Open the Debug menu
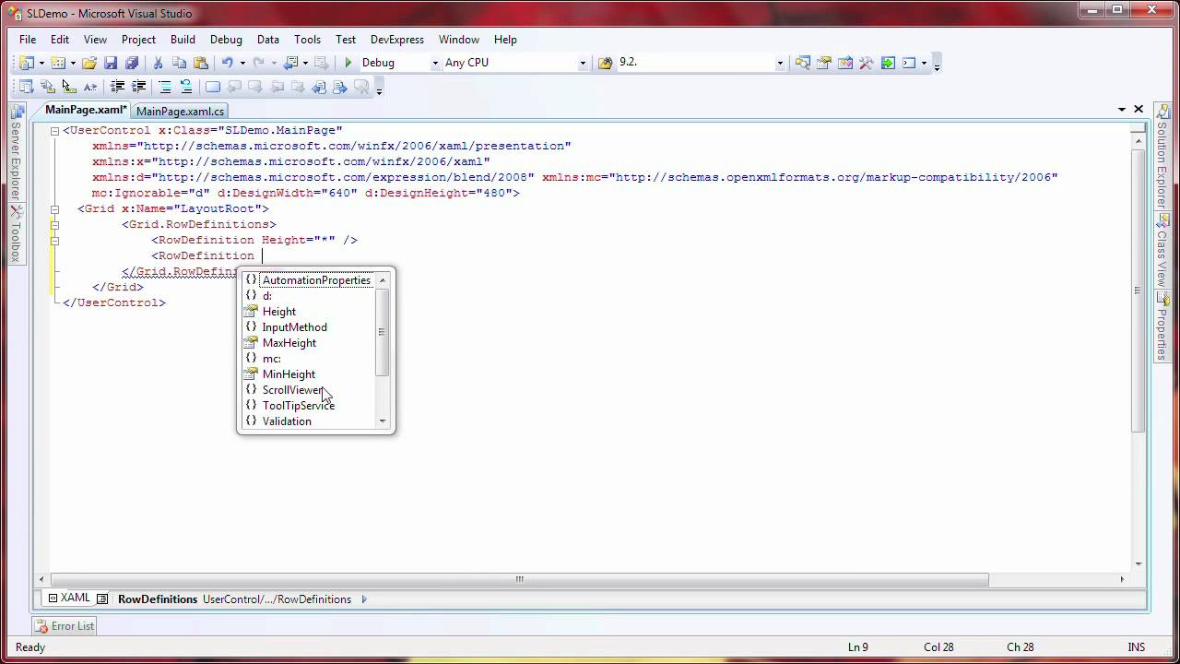 [x=226, y=40]
